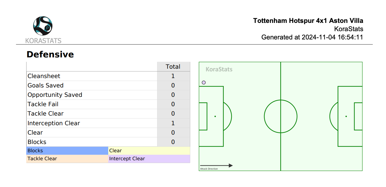The image size is (386, 187).
Task: Click the Tackle Fail total value
Action: [x=173, y=104]
